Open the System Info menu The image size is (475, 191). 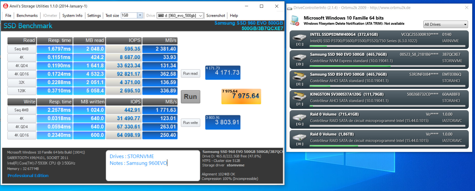tap(72, 15)
